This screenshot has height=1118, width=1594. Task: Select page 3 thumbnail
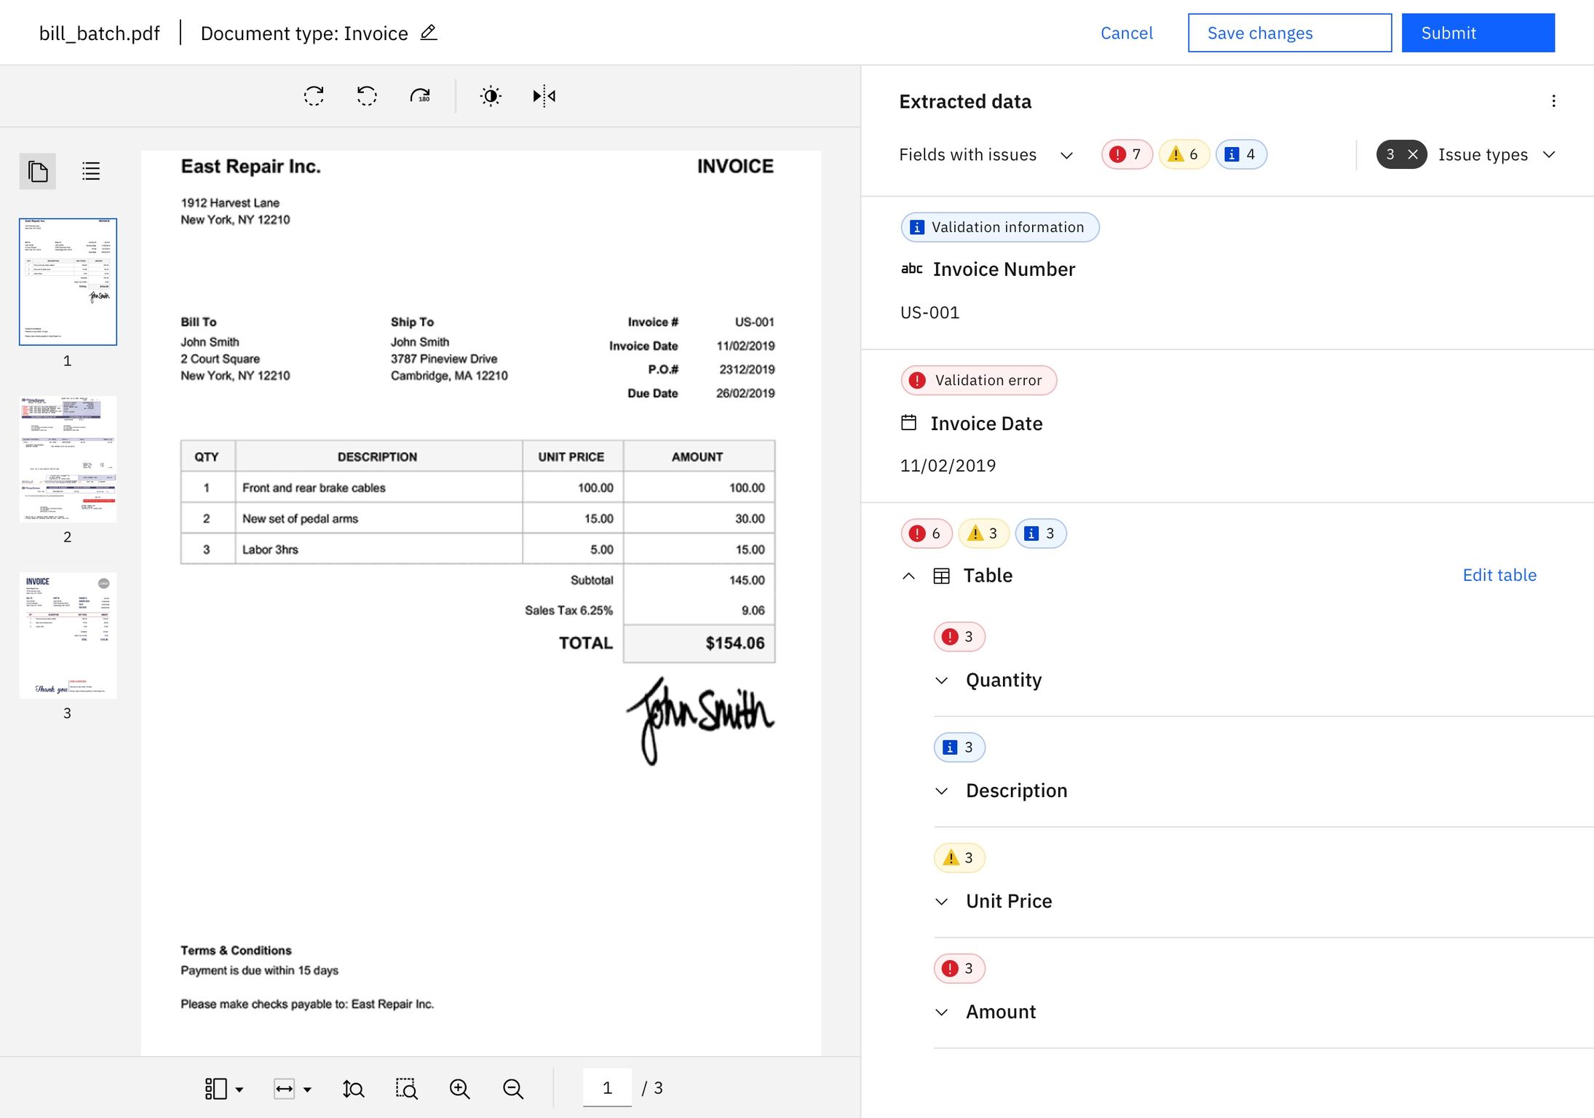(68, 635)
